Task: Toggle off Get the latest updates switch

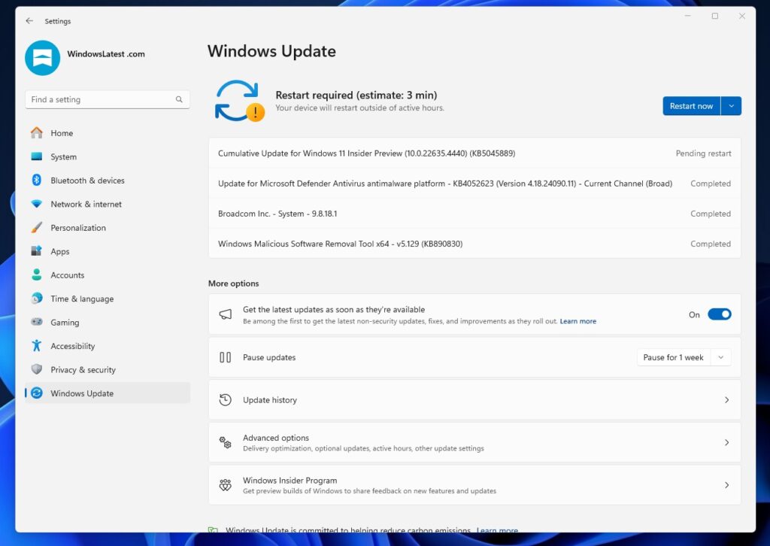Action: click(719, 314)
